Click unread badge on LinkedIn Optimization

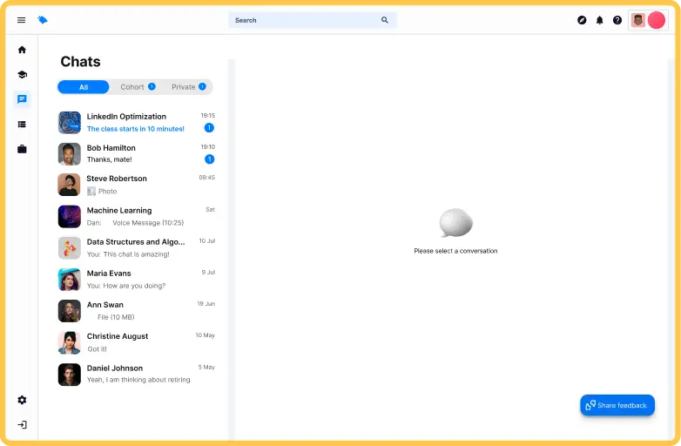tap(209, 128)
